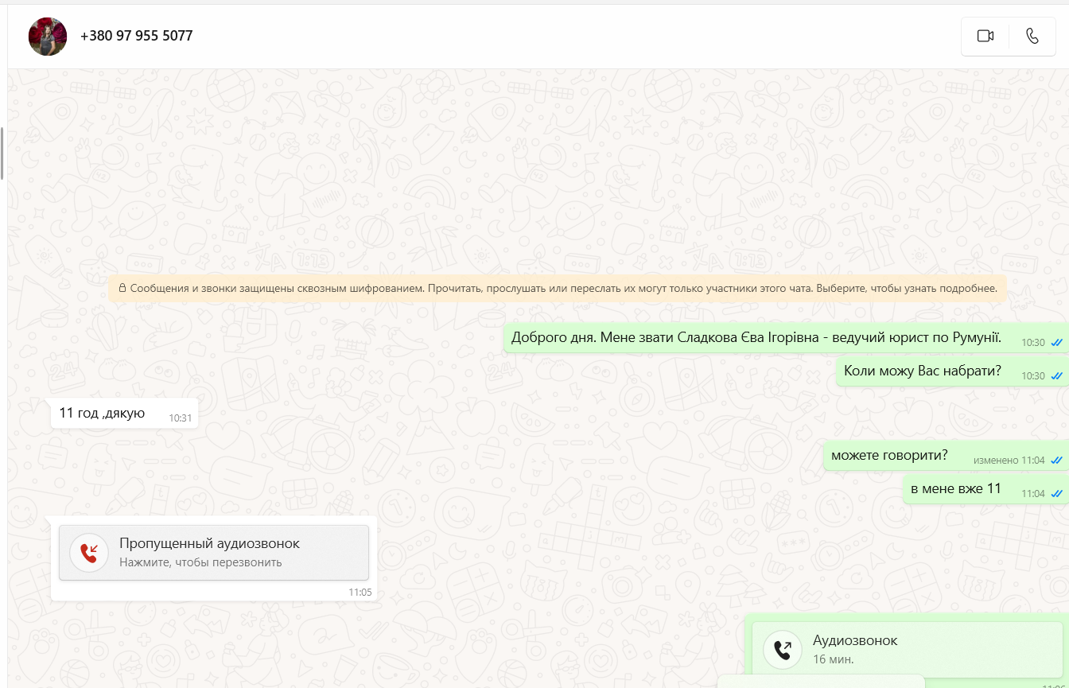The width and height of the screenshot is (1069, 688).
Task: Open contact info for +380 97 955 5077
Action: click(136, 36)
